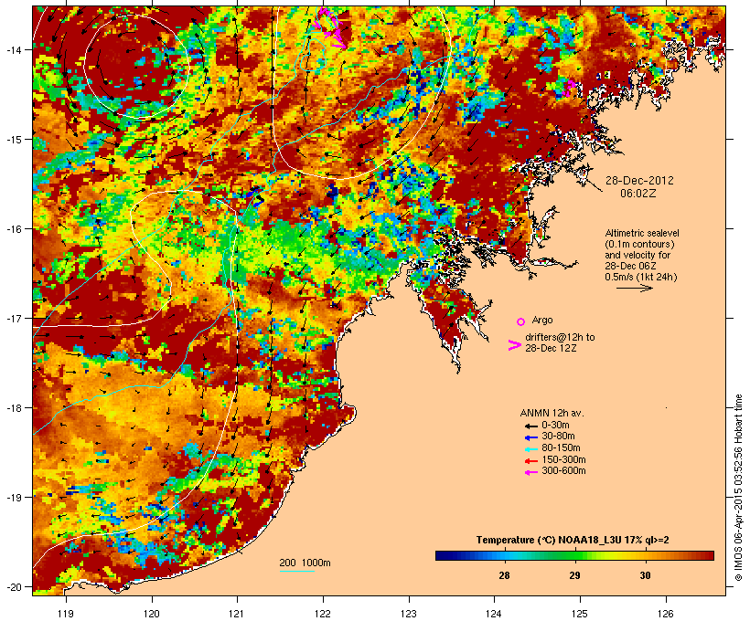The image size is (750, 621).
Task: Click the -19 latitude axis label
Action: tap(13, 498)
